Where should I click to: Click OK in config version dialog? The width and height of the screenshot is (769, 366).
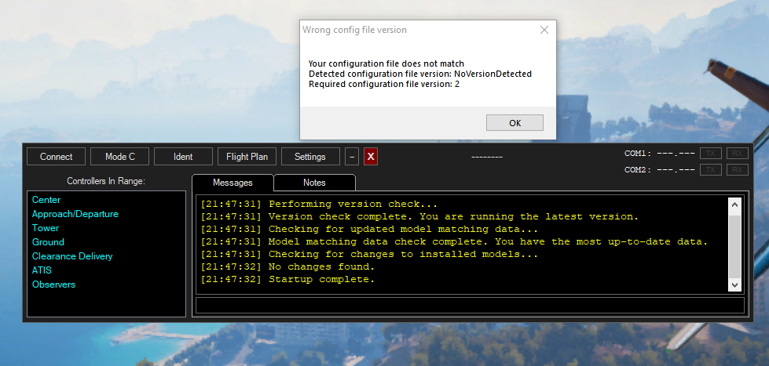(514, 123)
